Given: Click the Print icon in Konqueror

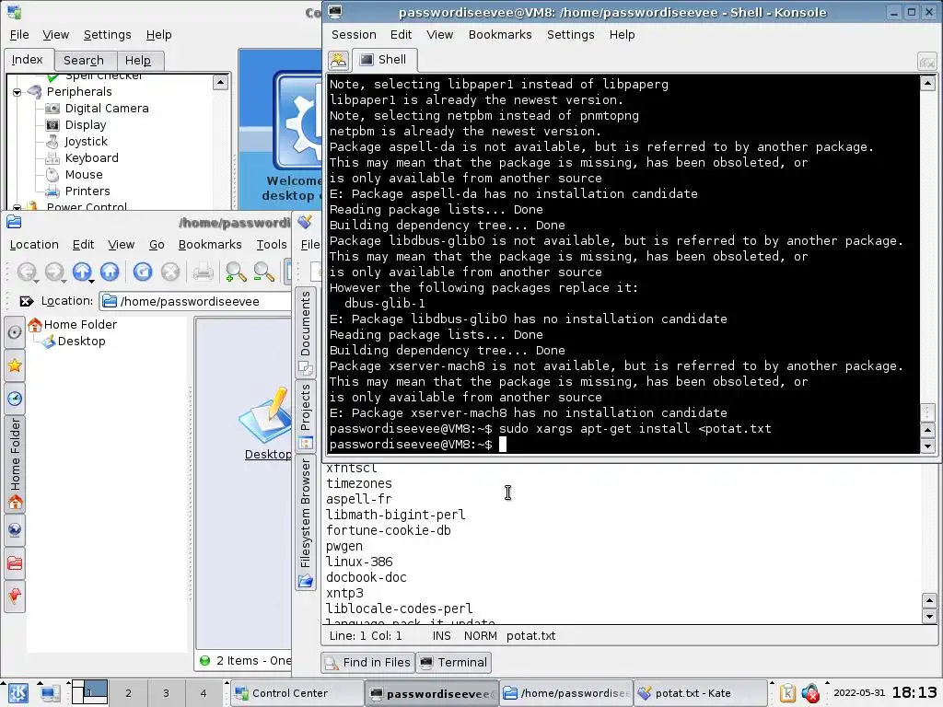Looking at the screenshot, I should pos(204,272).
